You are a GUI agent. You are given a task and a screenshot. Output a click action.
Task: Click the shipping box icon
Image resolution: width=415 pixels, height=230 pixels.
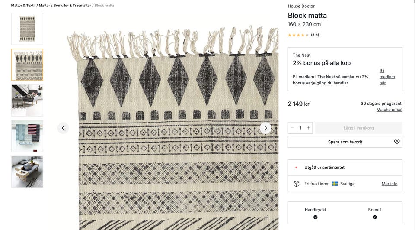coord(297,184)
